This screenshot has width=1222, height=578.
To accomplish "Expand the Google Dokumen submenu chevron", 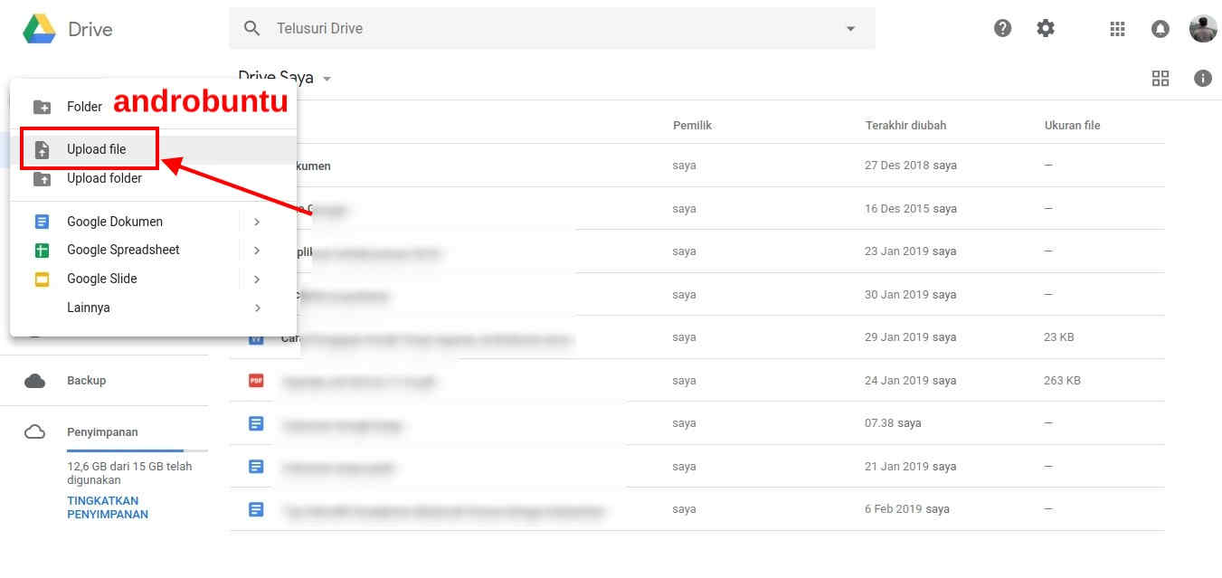I will (257, 221).
